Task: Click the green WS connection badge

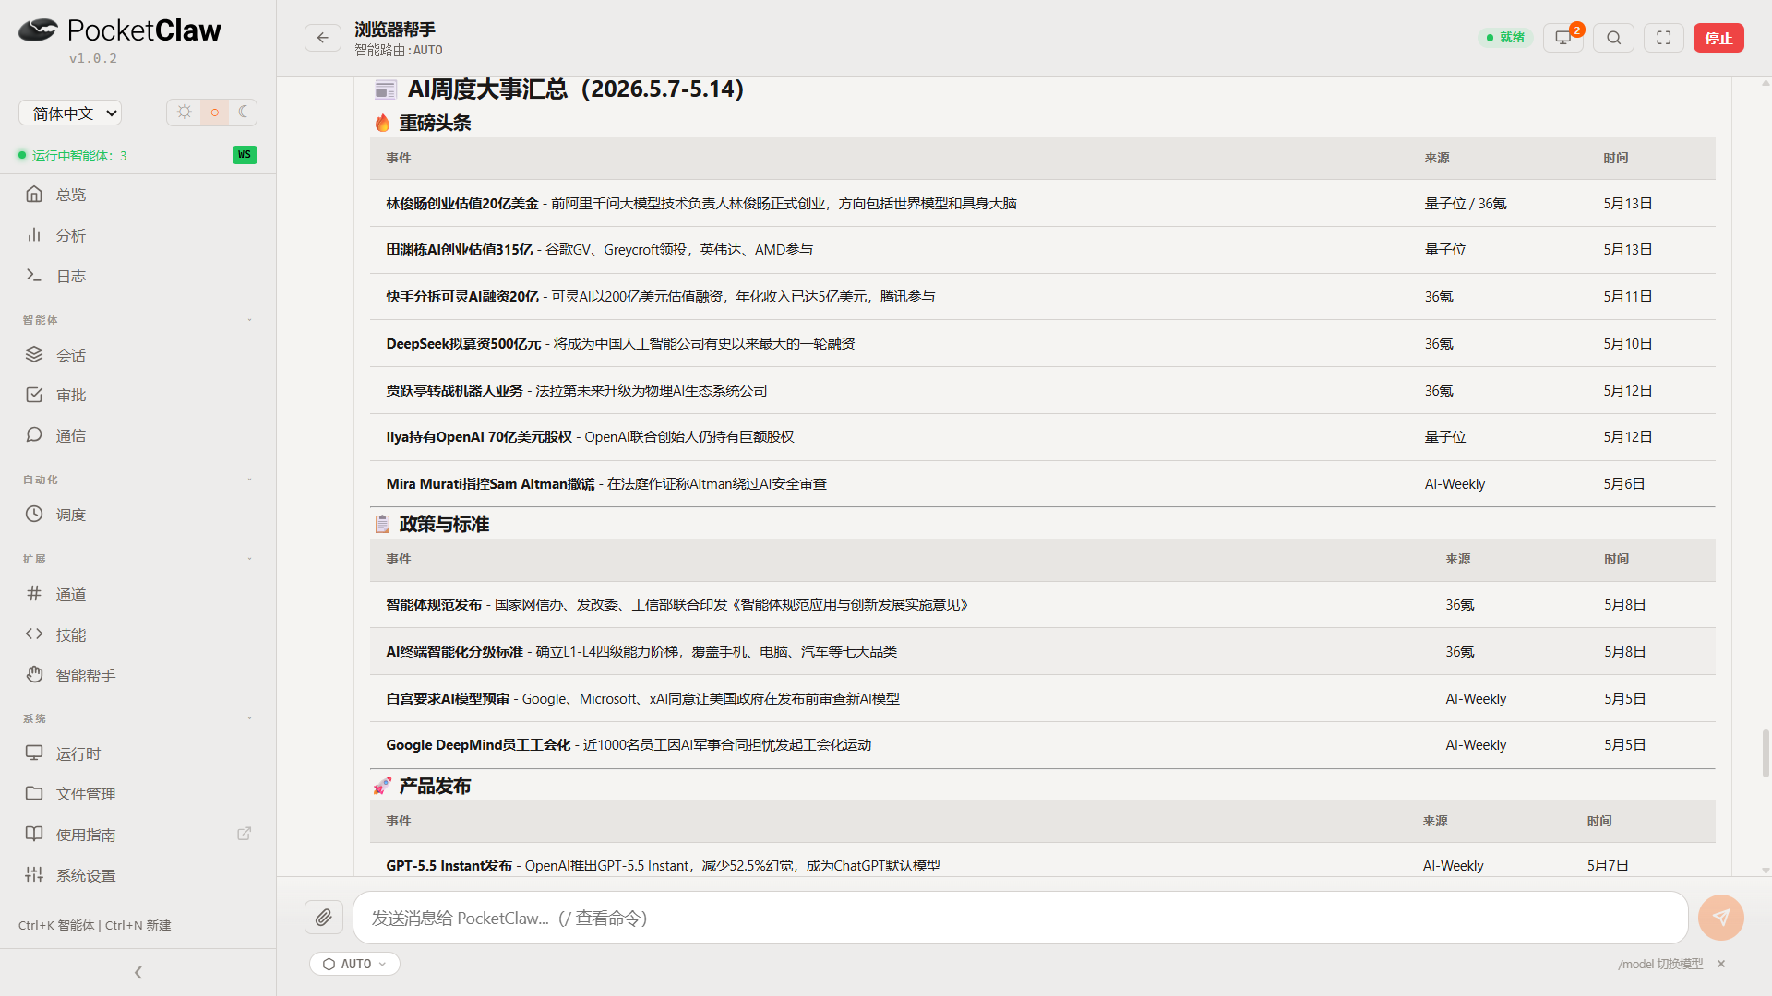Action: point(245,155)
